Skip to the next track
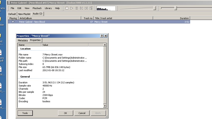212x119 pixels. pos(86,8)
